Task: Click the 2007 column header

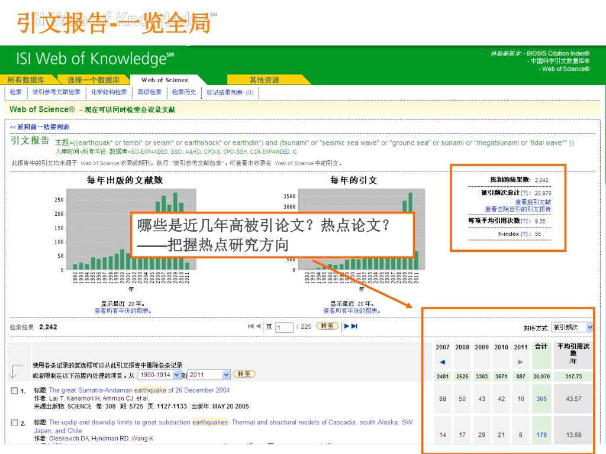Action: (443, 347)
